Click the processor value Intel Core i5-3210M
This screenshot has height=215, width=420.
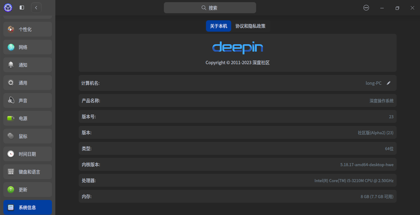pos(354,181)
